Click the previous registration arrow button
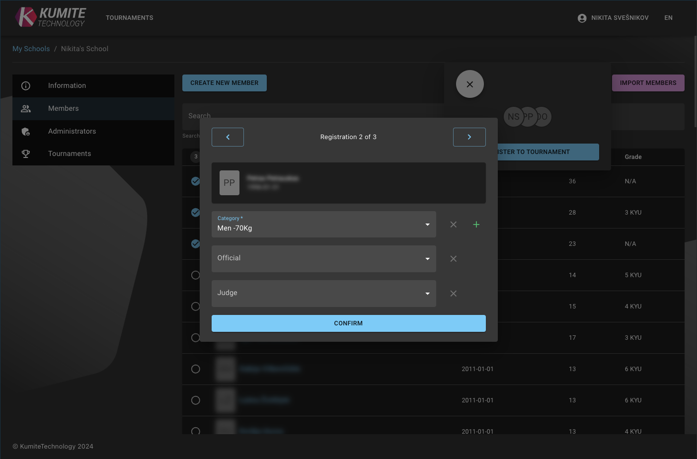Image resolution: width=697 pixels, height=459 pixels. 228,137
